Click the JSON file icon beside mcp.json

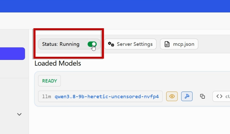click(x=167, y=44)
